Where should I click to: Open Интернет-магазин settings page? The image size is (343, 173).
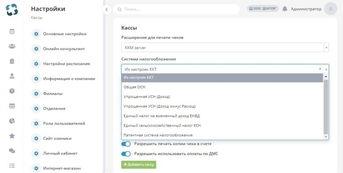point(62,169)
